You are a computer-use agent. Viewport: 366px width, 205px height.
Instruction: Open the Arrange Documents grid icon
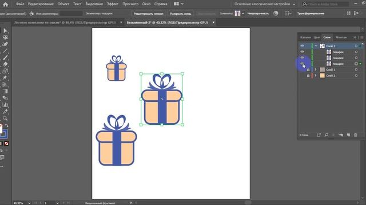tap(177, 4)
